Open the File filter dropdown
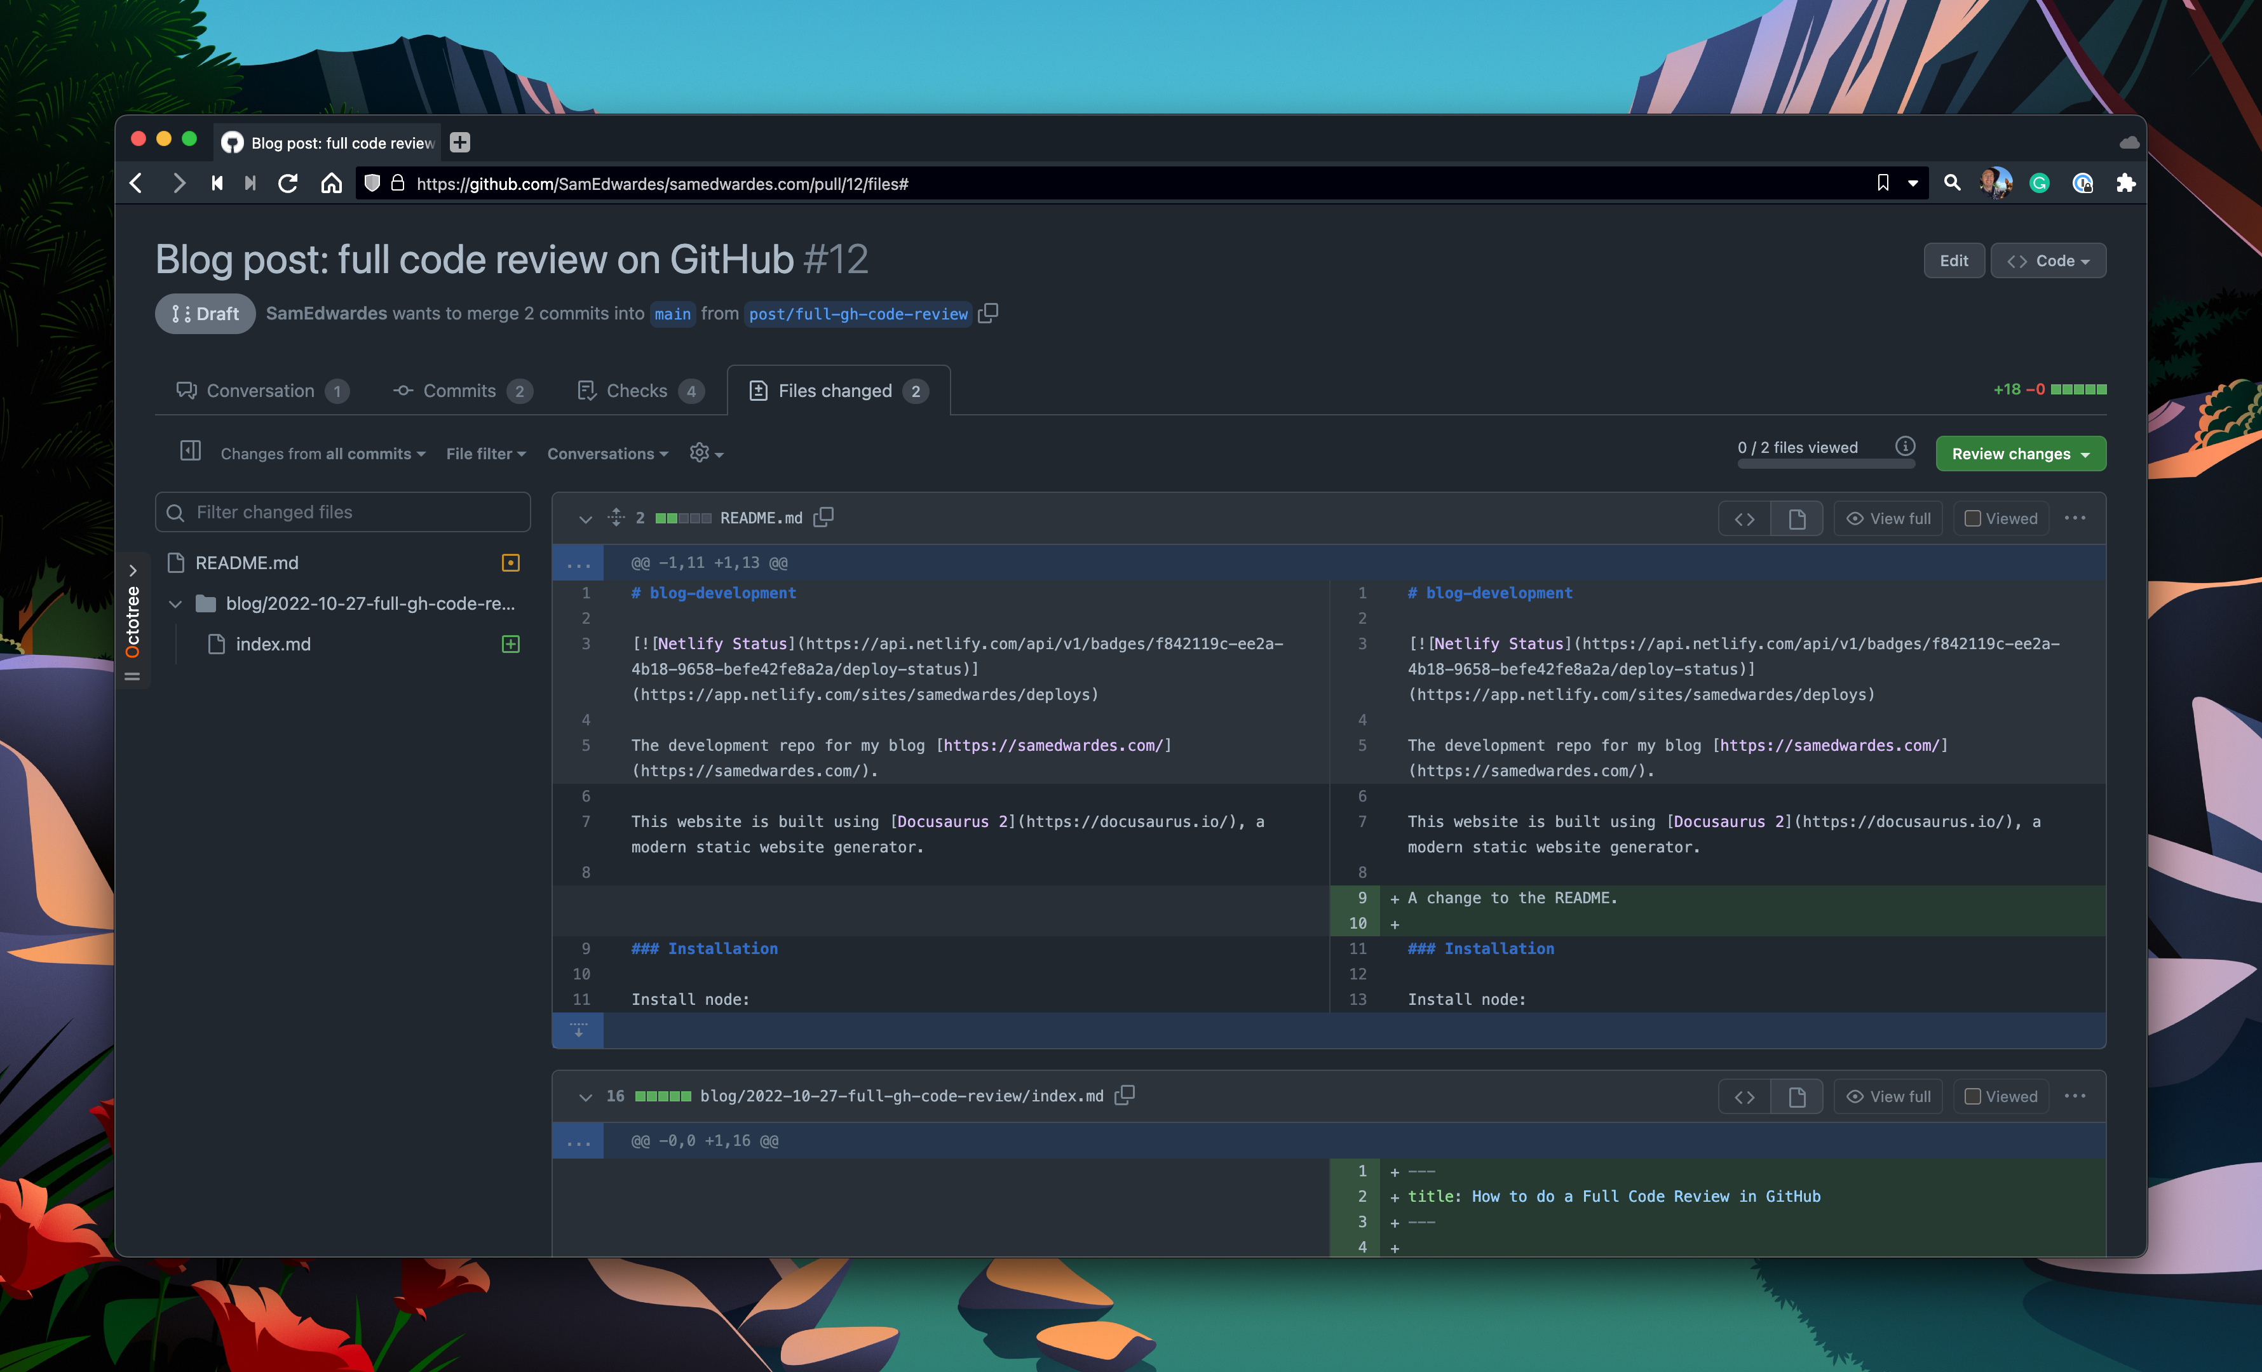 click(x=485, y=452)
